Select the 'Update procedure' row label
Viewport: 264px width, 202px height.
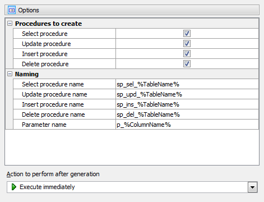(47, 44)
